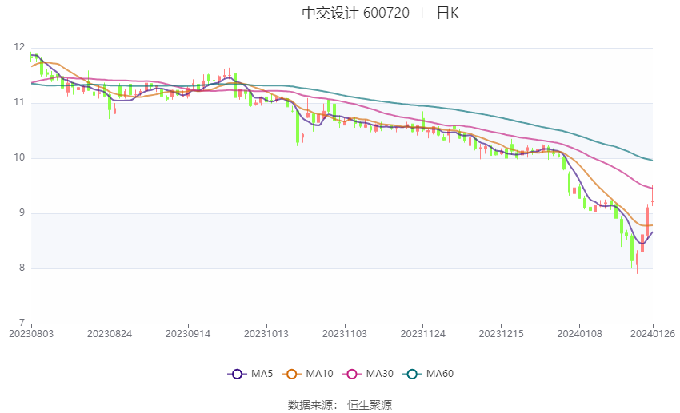Click the y-axis value 12
The width and height of the screenshot is (680, 413).
point(19,48)
